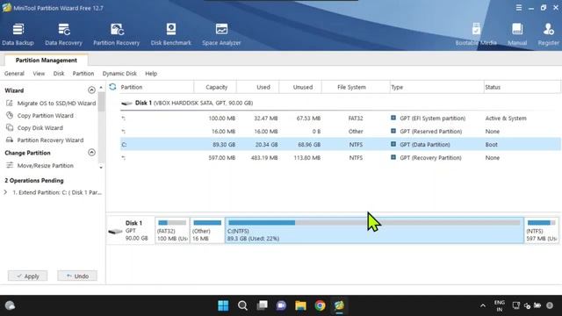Open File Explorer from the taskbar

pos(300,305)
